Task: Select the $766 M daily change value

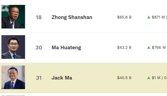Action: (159, 47)
